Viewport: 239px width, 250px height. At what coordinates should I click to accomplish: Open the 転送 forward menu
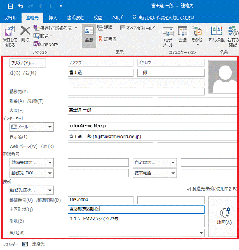point(43,36)
